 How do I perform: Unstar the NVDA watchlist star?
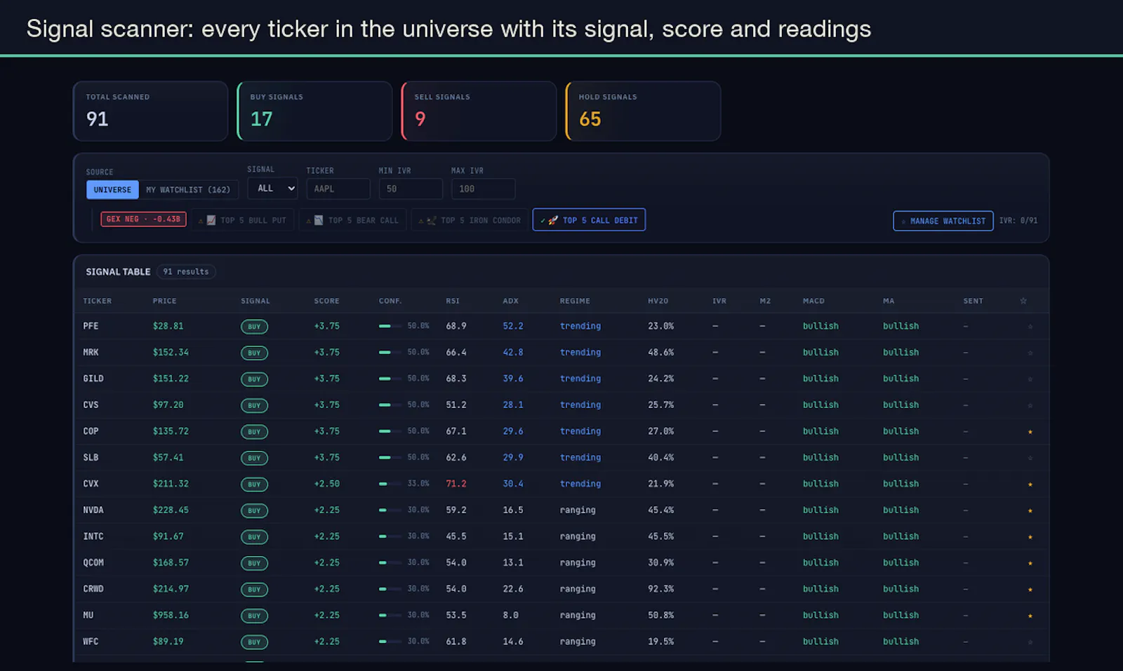coord(1030,510)
